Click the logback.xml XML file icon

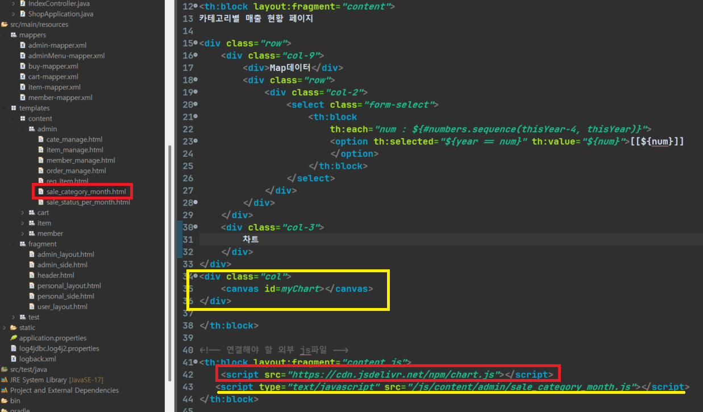(14, 359)
